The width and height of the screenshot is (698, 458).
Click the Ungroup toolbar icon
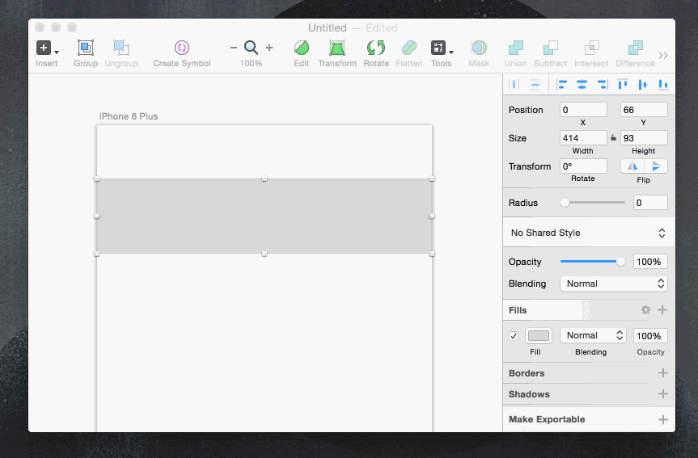coord(121,48)
